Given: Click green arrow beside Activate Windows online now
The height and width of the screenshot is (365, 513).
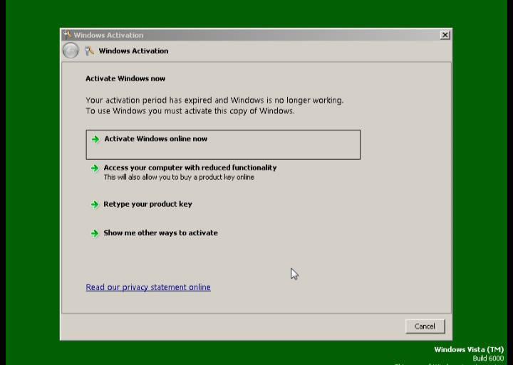Looking at the screenshot, I should (x=95, y=140).
